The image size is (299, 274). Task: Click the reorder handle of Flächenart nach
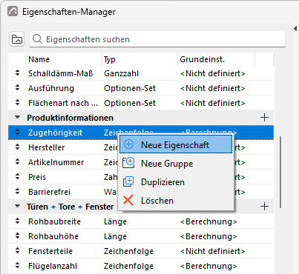pyautogui.click(x=17, y=102)
